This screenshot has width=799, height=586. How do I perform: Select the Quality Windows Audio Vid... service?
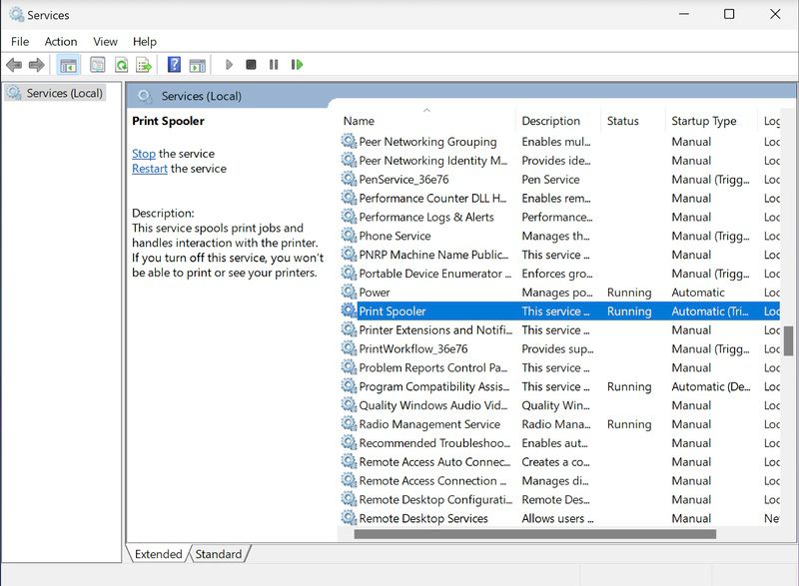coord(433,405)
